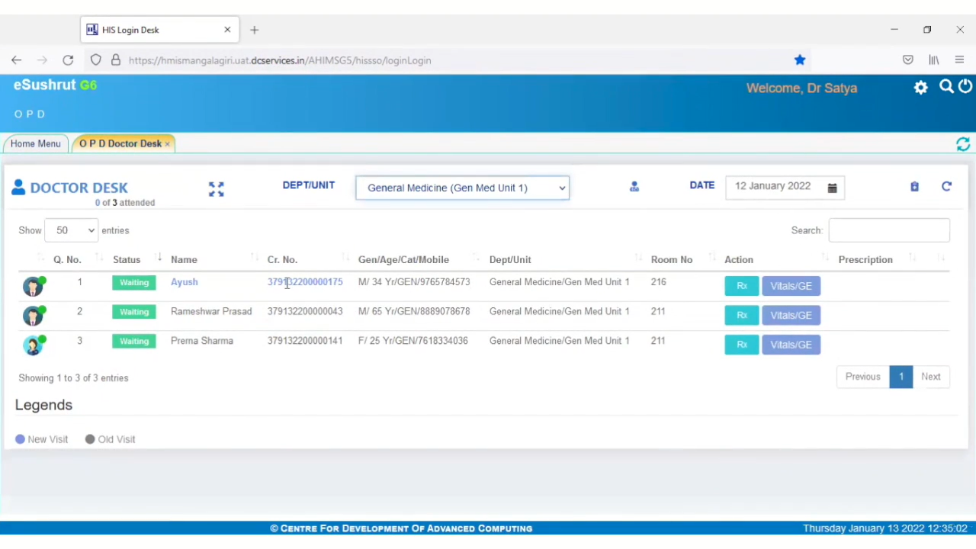Click Vitals/GE button for Prema Sharma
The height and width of the screenshot is (549, 976).
[791, 345]
